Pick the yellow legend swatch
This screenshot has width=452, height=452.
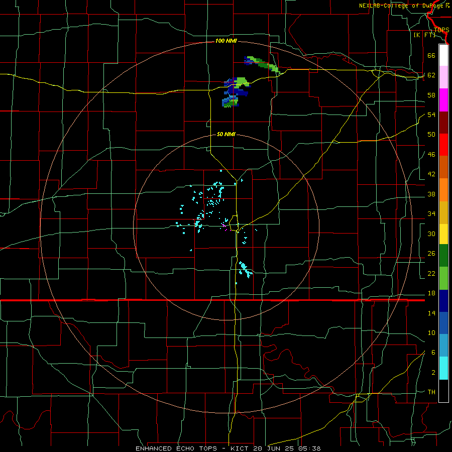tap(443, 234)
